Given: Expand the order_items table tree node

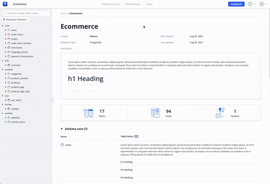Looking at the screenshot, I should click(x=5, y=34).
